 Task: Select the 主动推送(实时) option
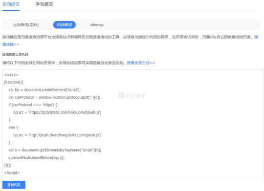point(26,25)
